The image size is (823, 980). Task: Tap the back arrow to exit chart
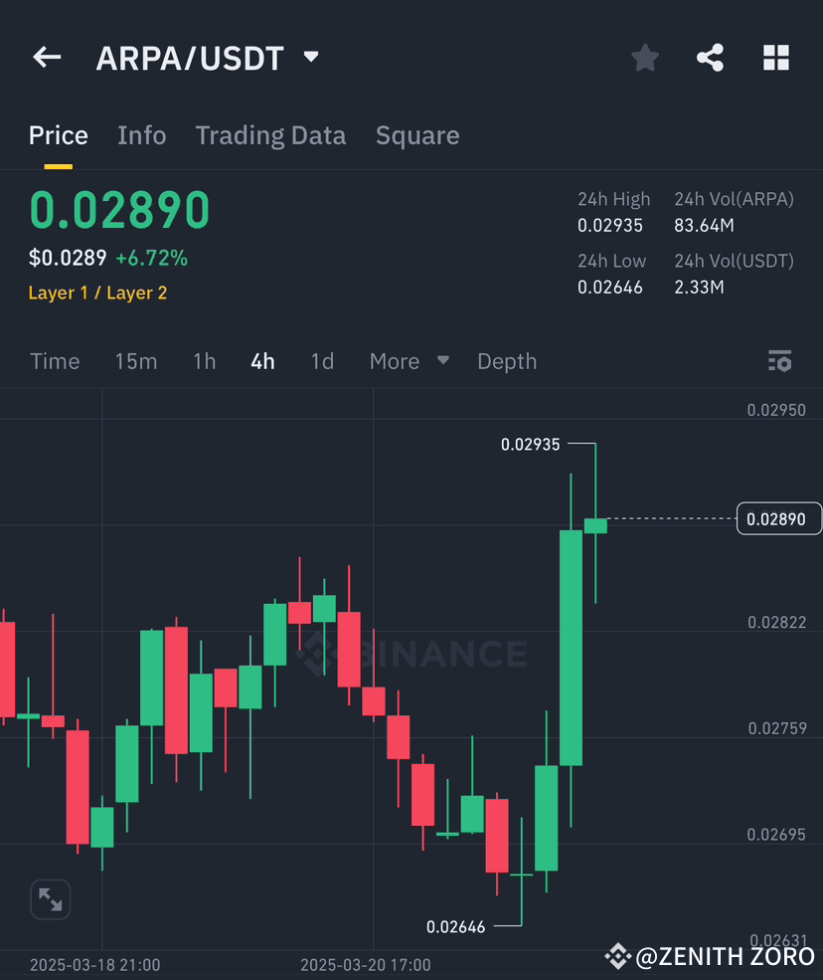click(46, 57)
